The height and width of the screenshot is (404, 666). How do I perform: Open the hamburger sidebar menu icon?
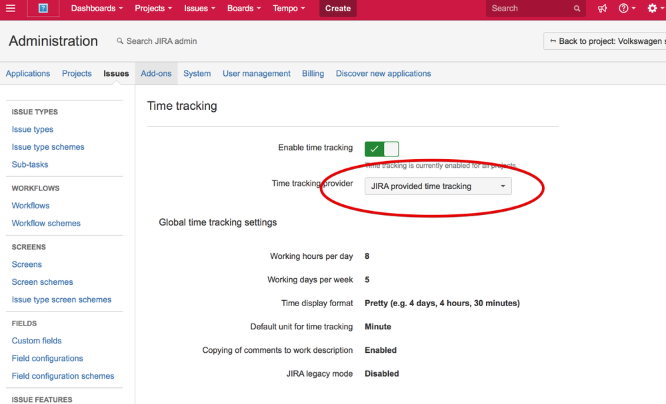pyautogui.click(x=11, y=8)
